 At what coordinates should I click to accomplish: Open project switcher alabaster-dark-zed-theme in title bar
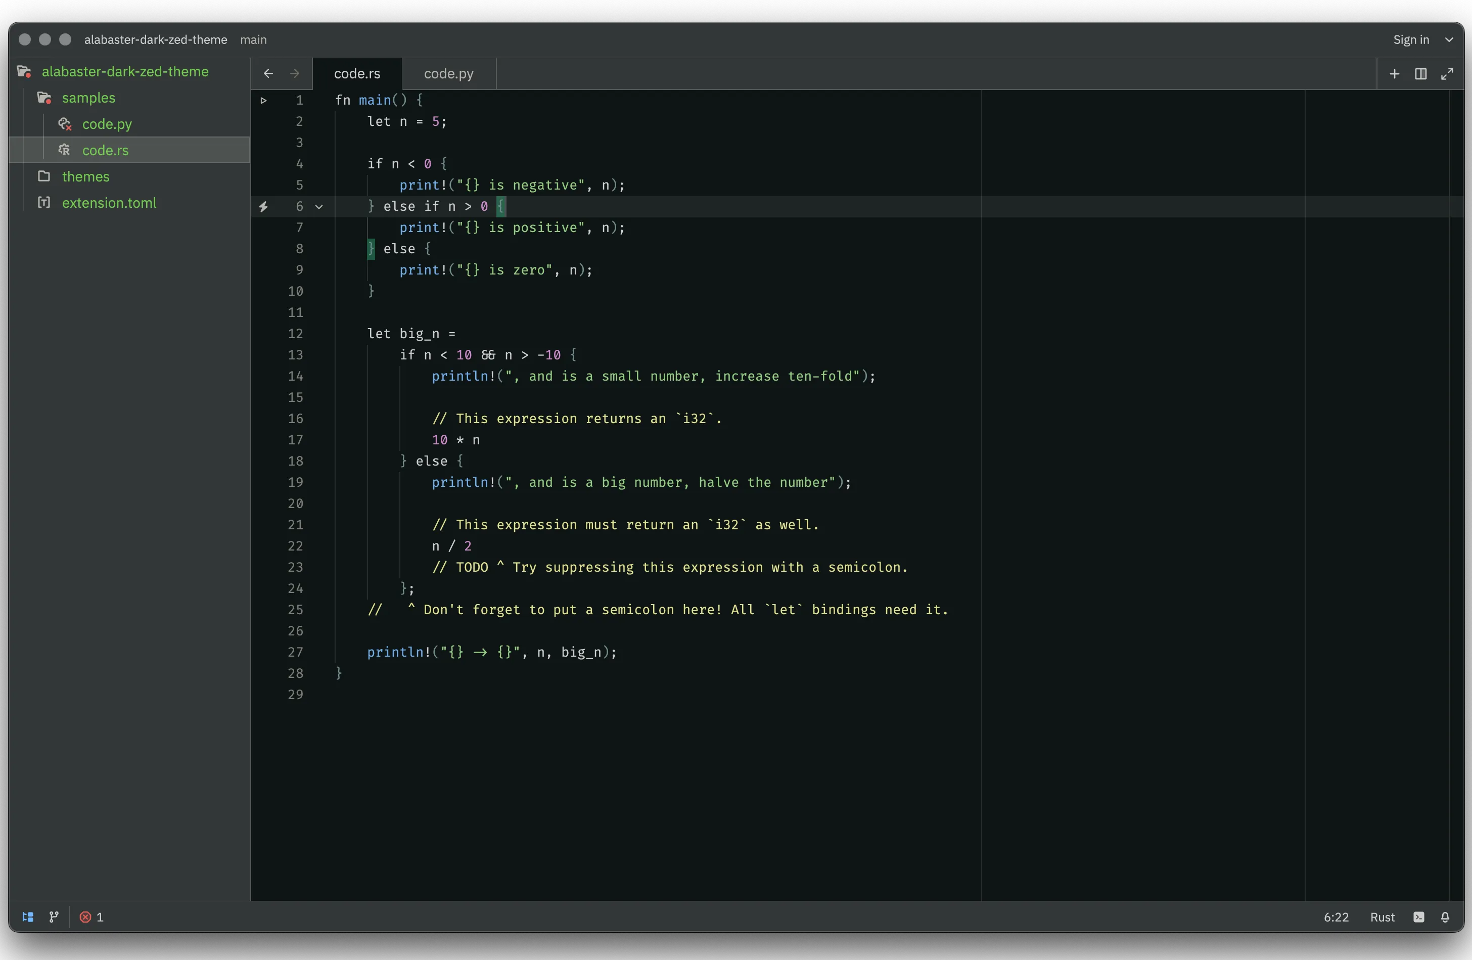tap(156, 39)
